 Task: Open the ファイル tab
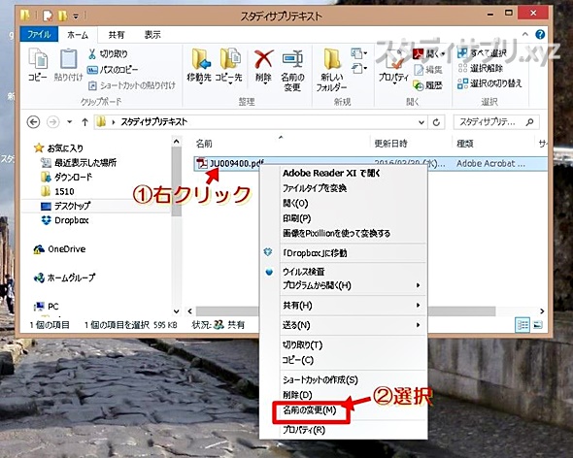pyautogui.click(x=39, y=35)
